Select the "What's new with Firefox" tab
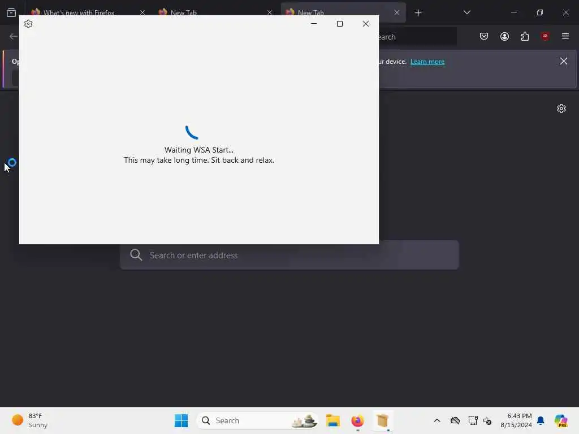This screenshot has height=434, width=579. pos(79,12)
